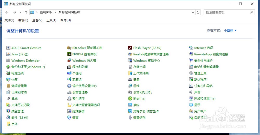Image resolution: width=260 pixels, height=135 pixels.
Task: Expand the recent locations arrow beside Forward
Action: (x=20, y=12)
